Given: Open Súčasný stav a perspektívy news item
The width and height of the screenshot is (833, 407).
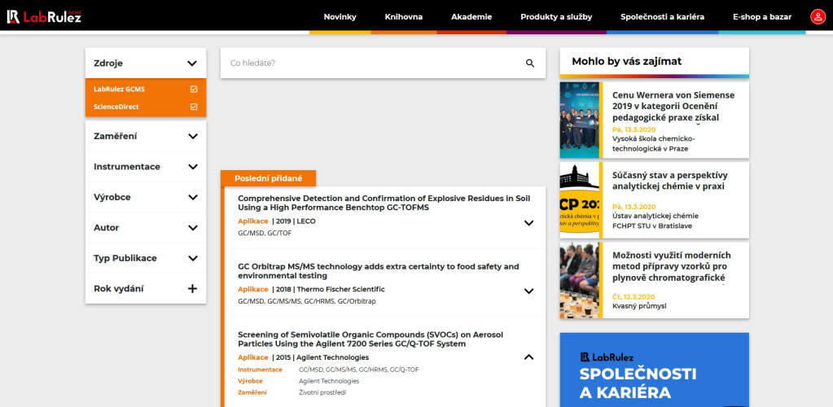Looking at the screenshot, I should click(670, 181).
